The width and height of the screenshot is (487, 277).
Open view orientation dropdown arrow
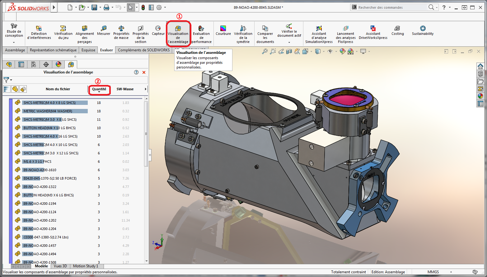311,51
